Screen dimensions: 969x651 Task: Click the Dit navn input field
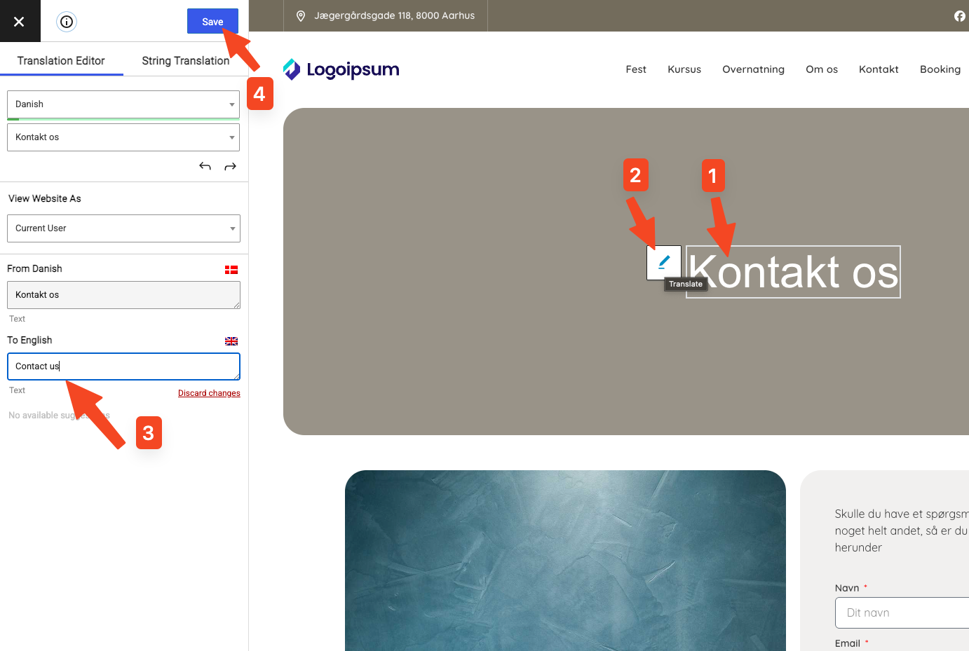(902, 612)
